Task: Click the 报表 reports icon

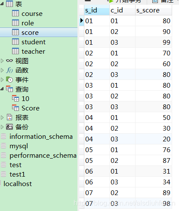Action: coord(9,117)
